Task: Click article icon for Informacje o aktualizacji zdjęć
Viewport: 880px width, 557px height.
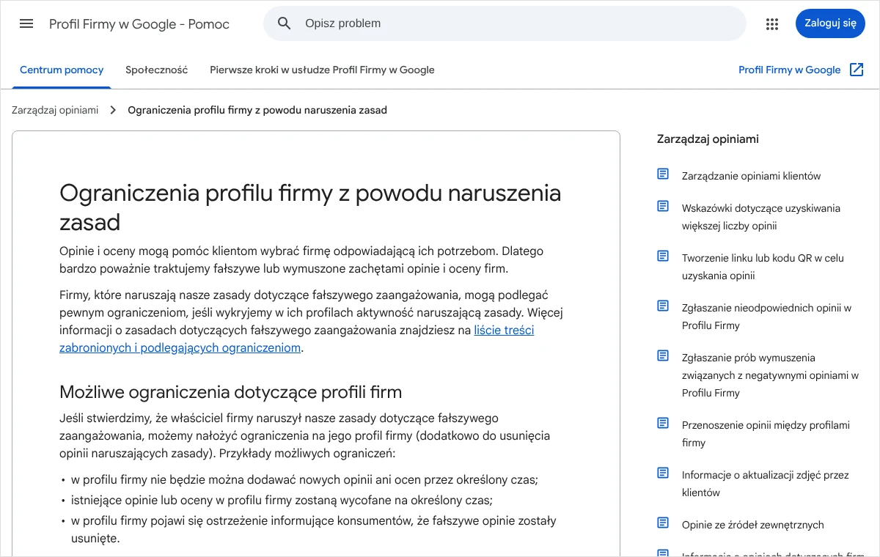Action: tap(663, 473)
